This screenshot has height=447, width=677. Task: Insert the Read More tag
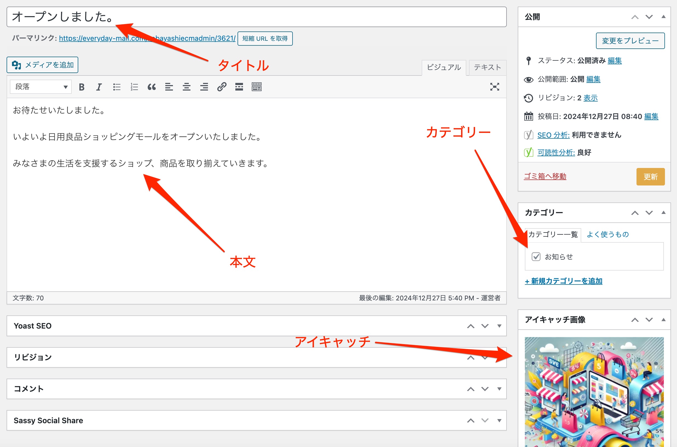[239, 87]
